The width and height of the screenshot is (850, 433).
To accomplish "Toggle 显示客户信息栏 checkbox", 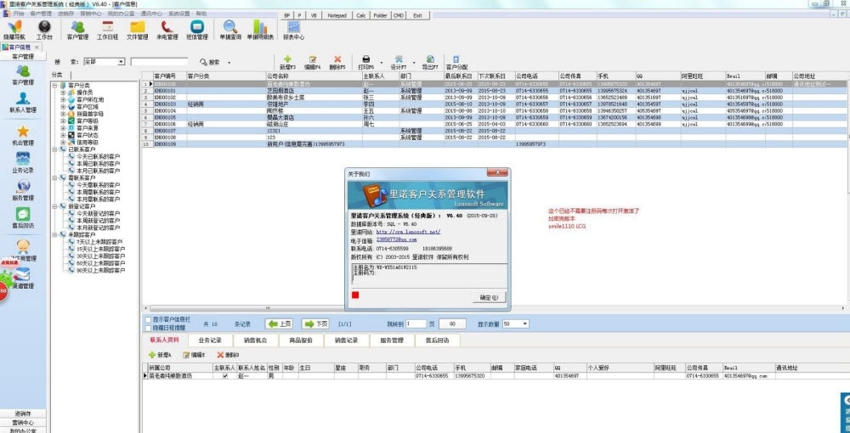I will pos(149,320).
